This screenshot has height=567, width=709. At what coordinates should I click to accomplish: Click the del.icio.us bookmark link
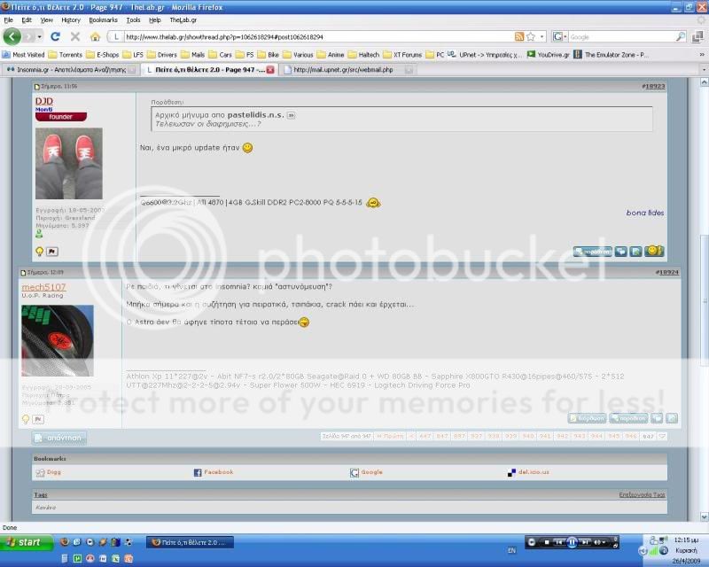531,472
